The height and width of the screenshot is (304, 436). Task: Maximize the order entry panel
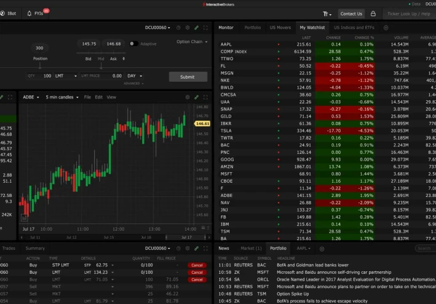(205, 28)
